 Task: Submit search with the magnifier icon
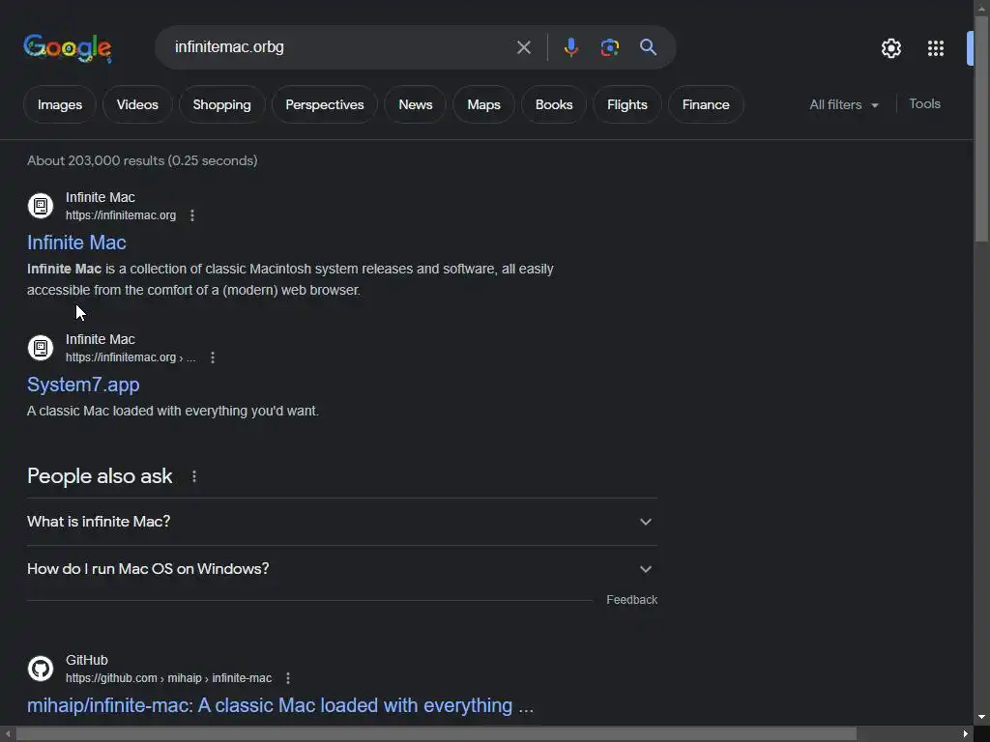(648, 47)
